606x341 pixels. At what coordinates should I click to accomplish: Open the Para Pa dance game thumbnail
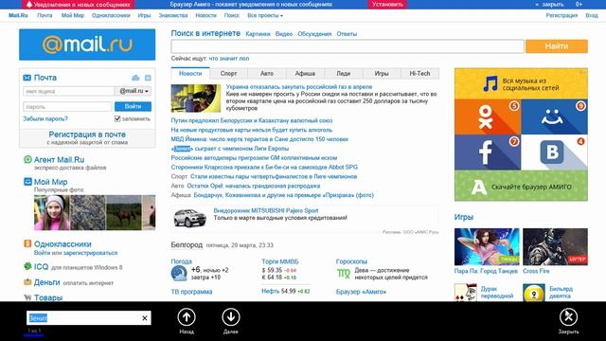coord(487,246)
